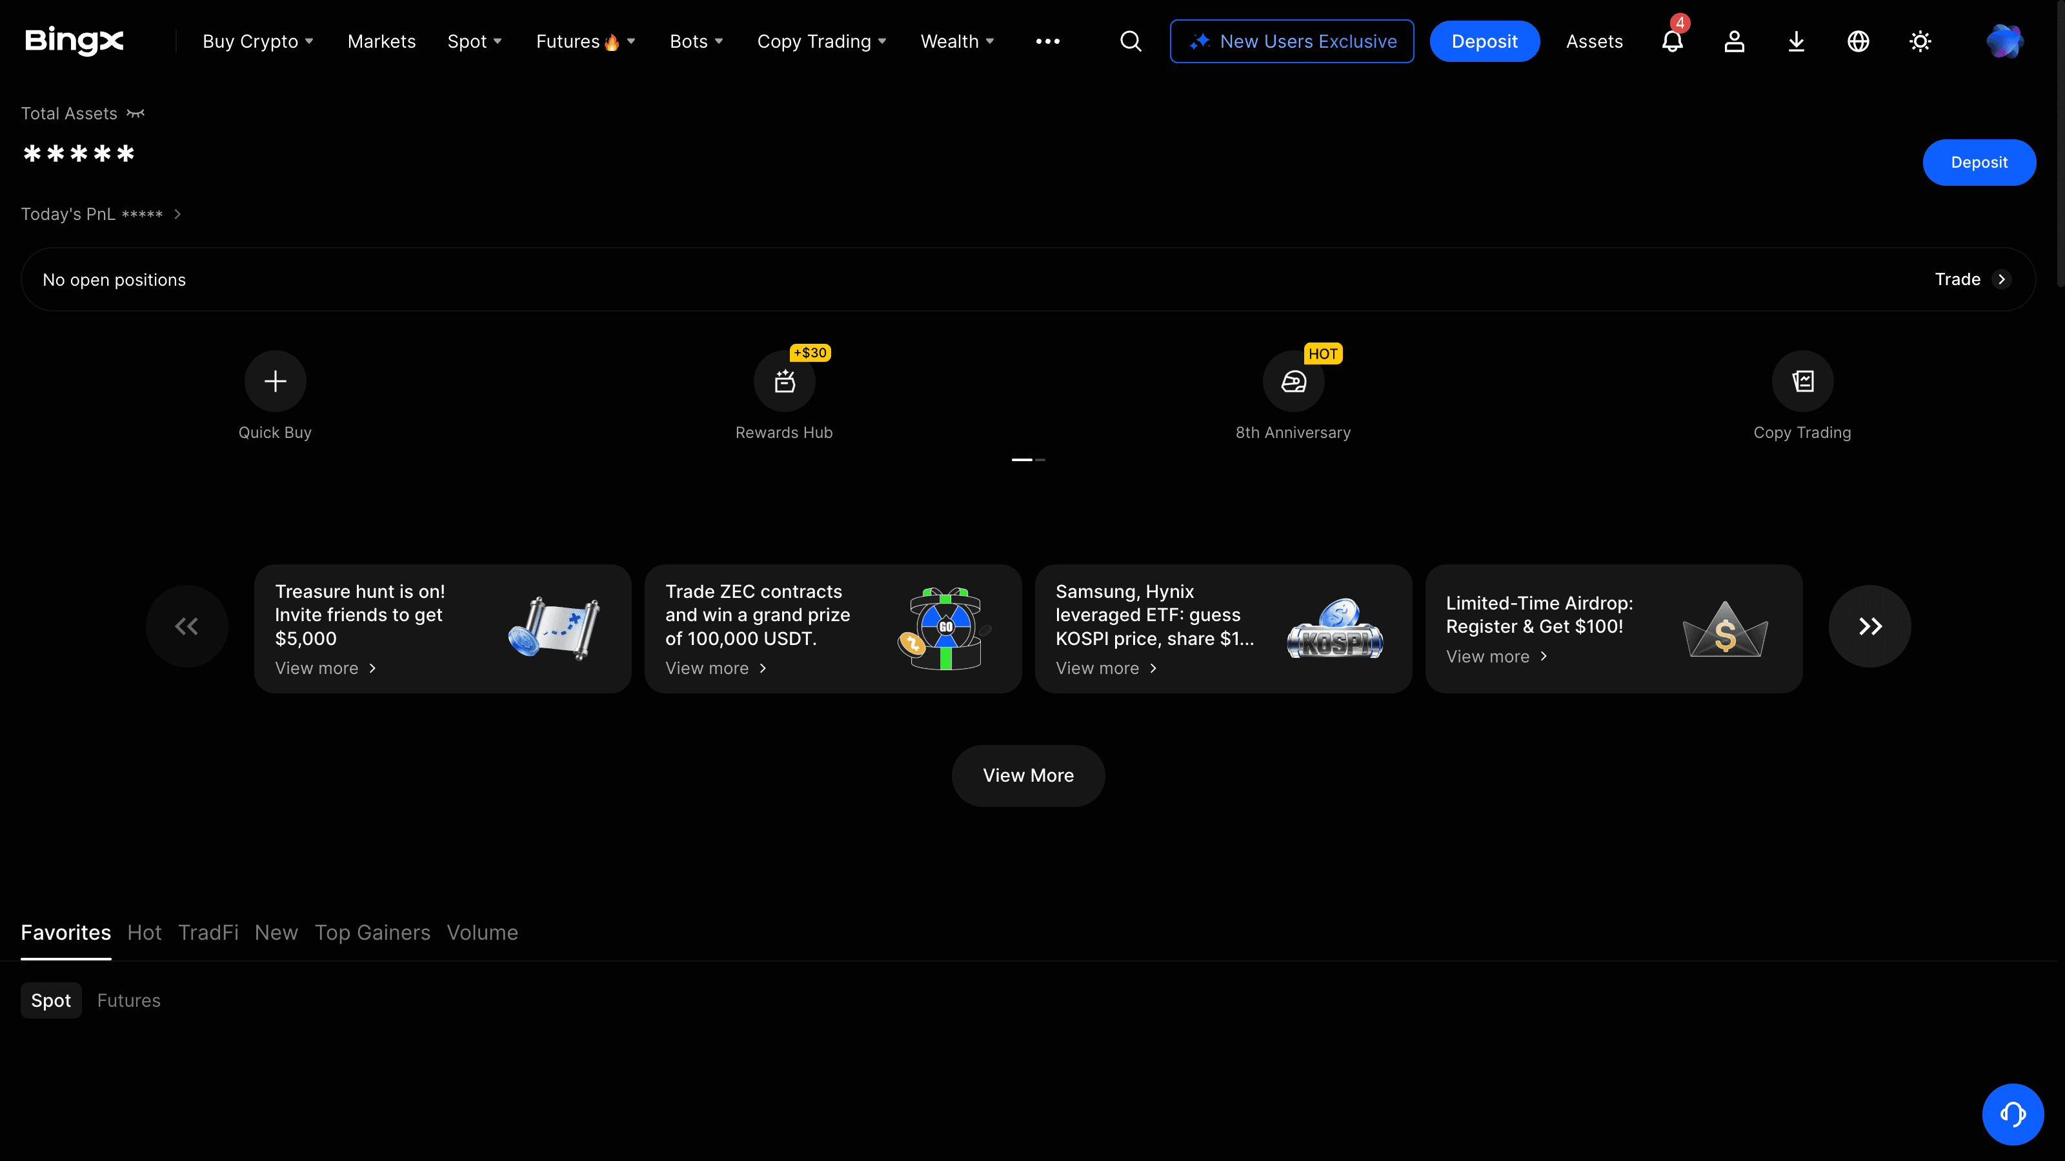
Task: Select Spot market type toggle
Action: [x=52, y=1001]
